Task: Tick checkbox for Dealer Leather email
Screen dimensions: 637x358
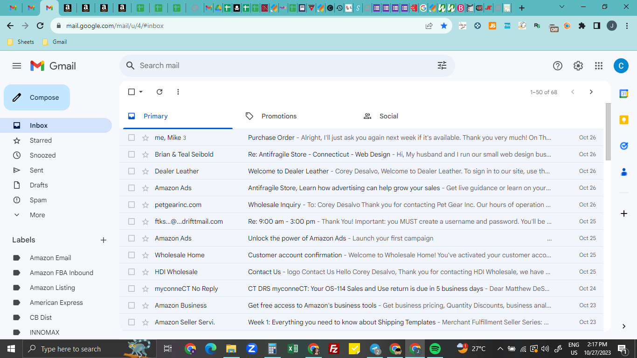Action: (x=132, y=171)
